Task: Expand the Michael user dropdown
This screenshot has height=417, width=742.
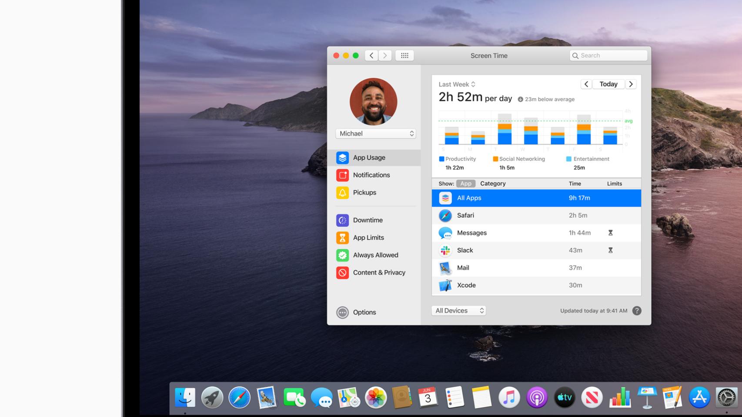Action: 376,134
